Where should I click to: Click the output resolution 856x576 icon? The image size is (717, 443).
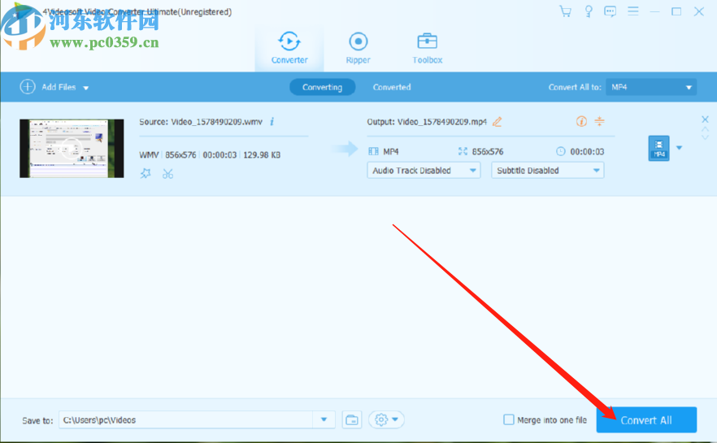click(x=463, y=151)
